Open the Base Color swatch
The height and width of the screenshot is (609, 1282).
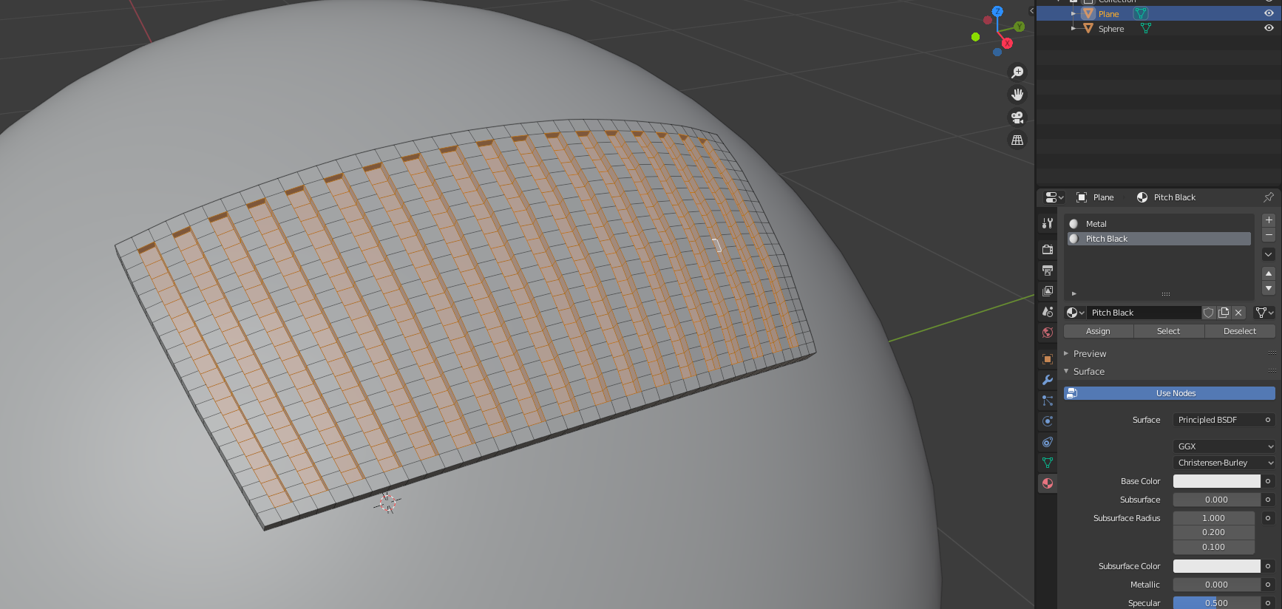pyautogui.click(x=1217, y=481)
